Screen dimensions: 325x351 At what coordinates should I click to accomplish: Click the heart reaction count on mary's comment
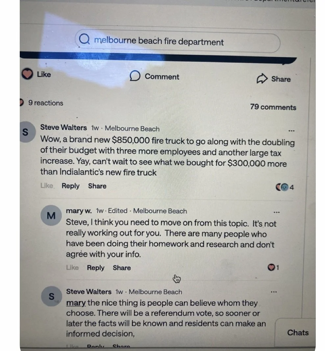click(273, 267)
